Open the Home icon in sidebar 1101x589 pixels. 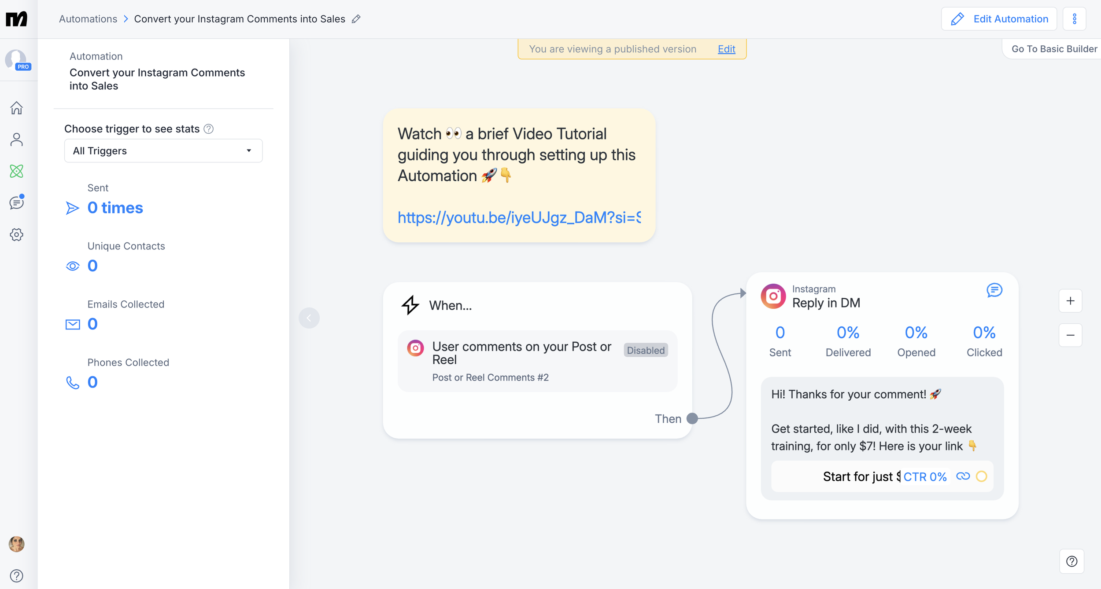(16, 108)
